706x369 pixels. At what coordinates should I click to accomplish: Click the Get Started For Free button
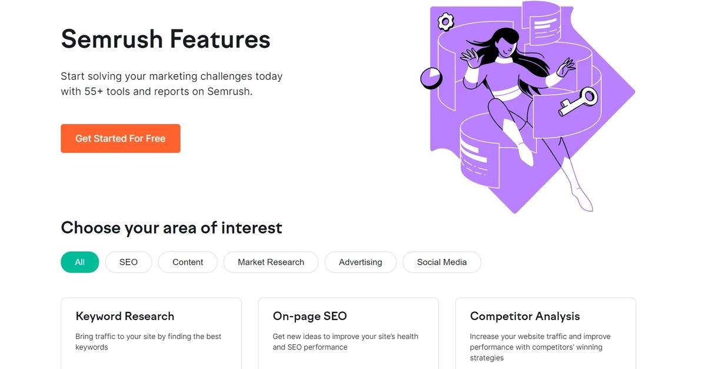[x=120, y=138]
